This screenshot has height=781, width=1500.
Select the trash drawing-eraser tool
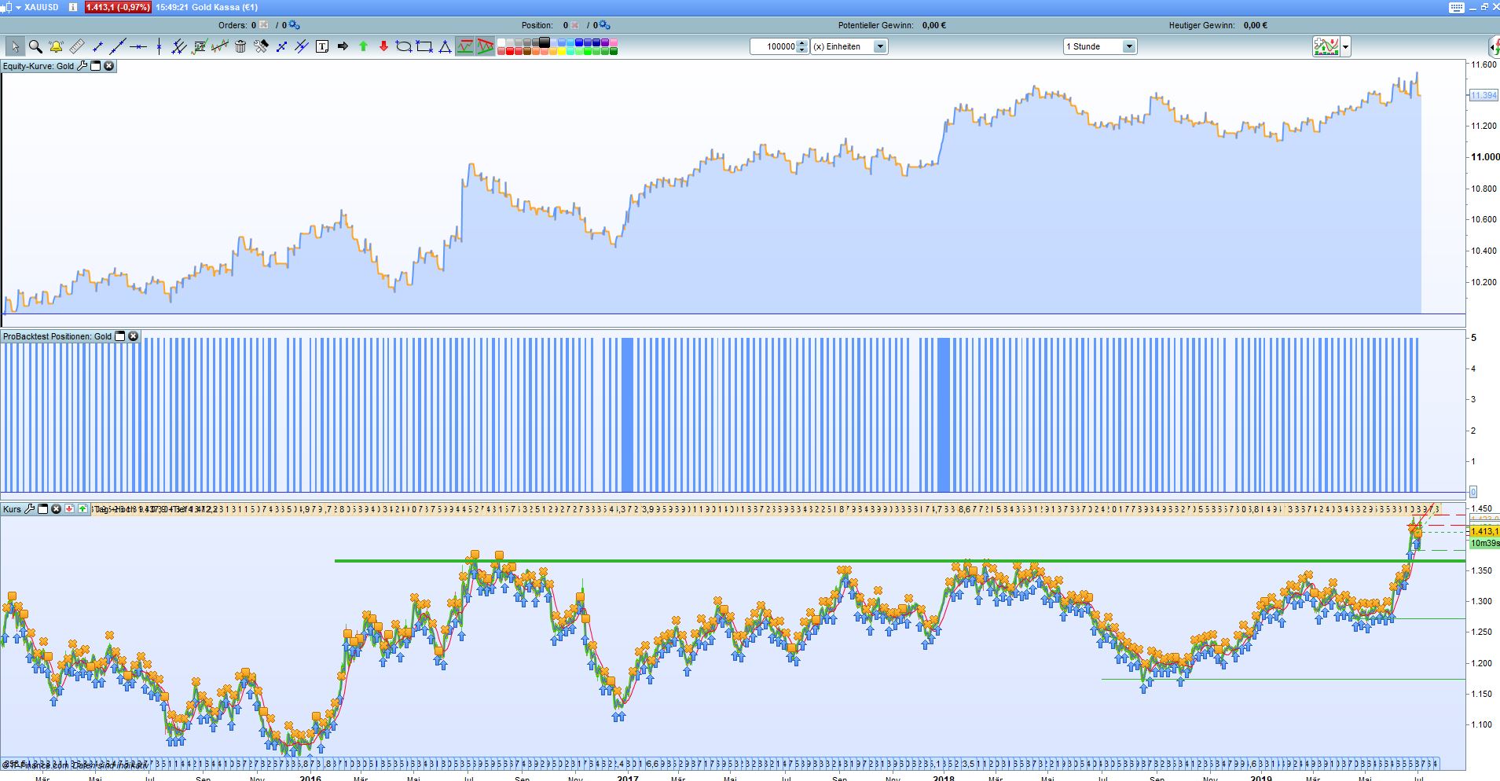click(240, 46)
